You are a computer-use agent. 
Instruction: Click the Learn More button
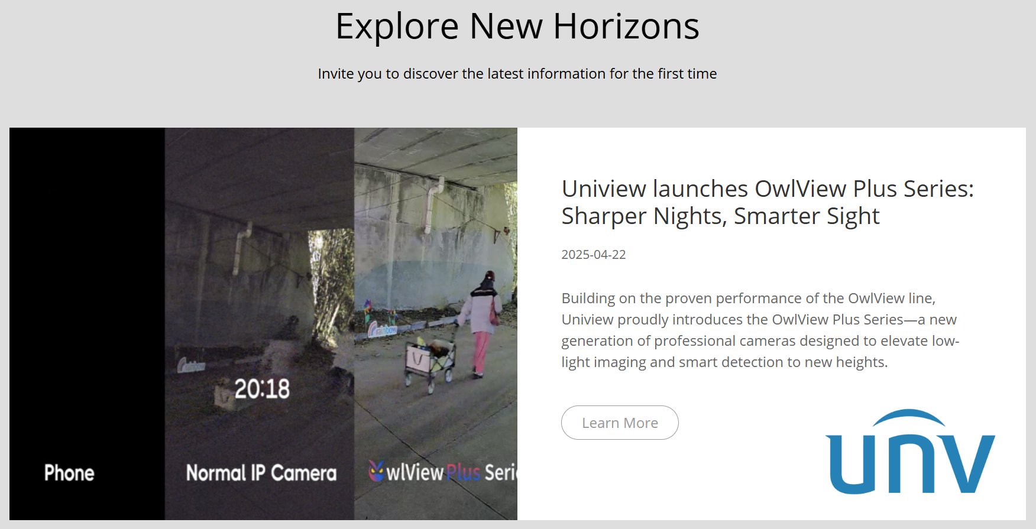[x=620, y=423]
